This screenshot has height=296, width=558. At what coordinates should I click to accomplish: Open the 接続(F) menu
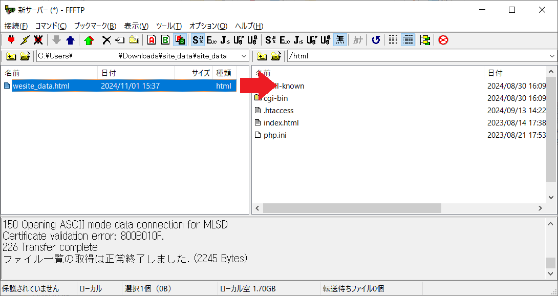[16, 26]
